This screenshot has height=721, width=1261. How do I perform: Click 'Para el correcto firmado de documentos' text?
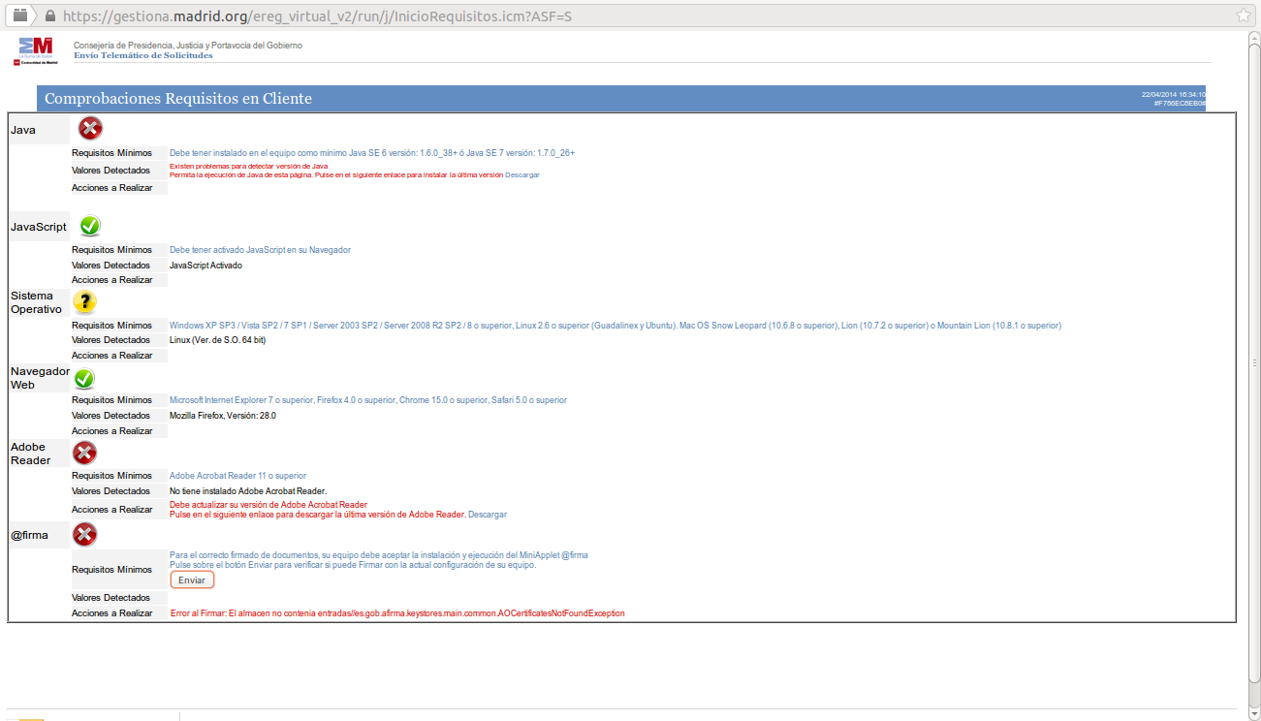(379, 555)
